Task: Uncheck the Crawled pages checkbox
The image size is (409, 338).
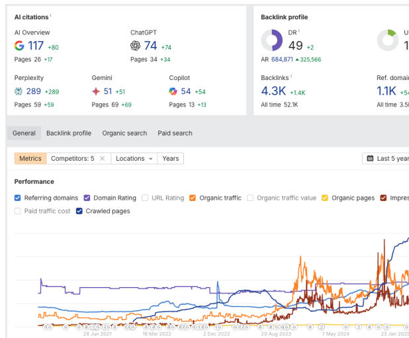Action: pos(79,211)
